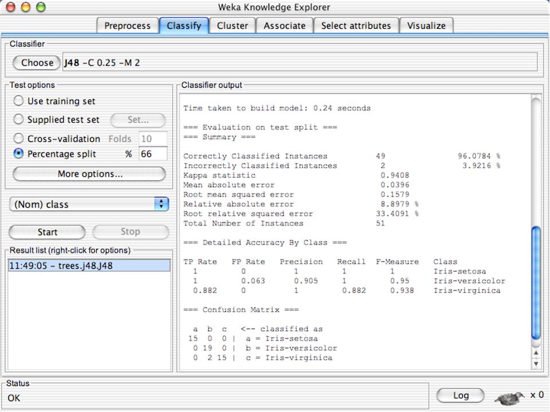Click the Stop button
Screen dimensions: 550x412
point(130,232)
